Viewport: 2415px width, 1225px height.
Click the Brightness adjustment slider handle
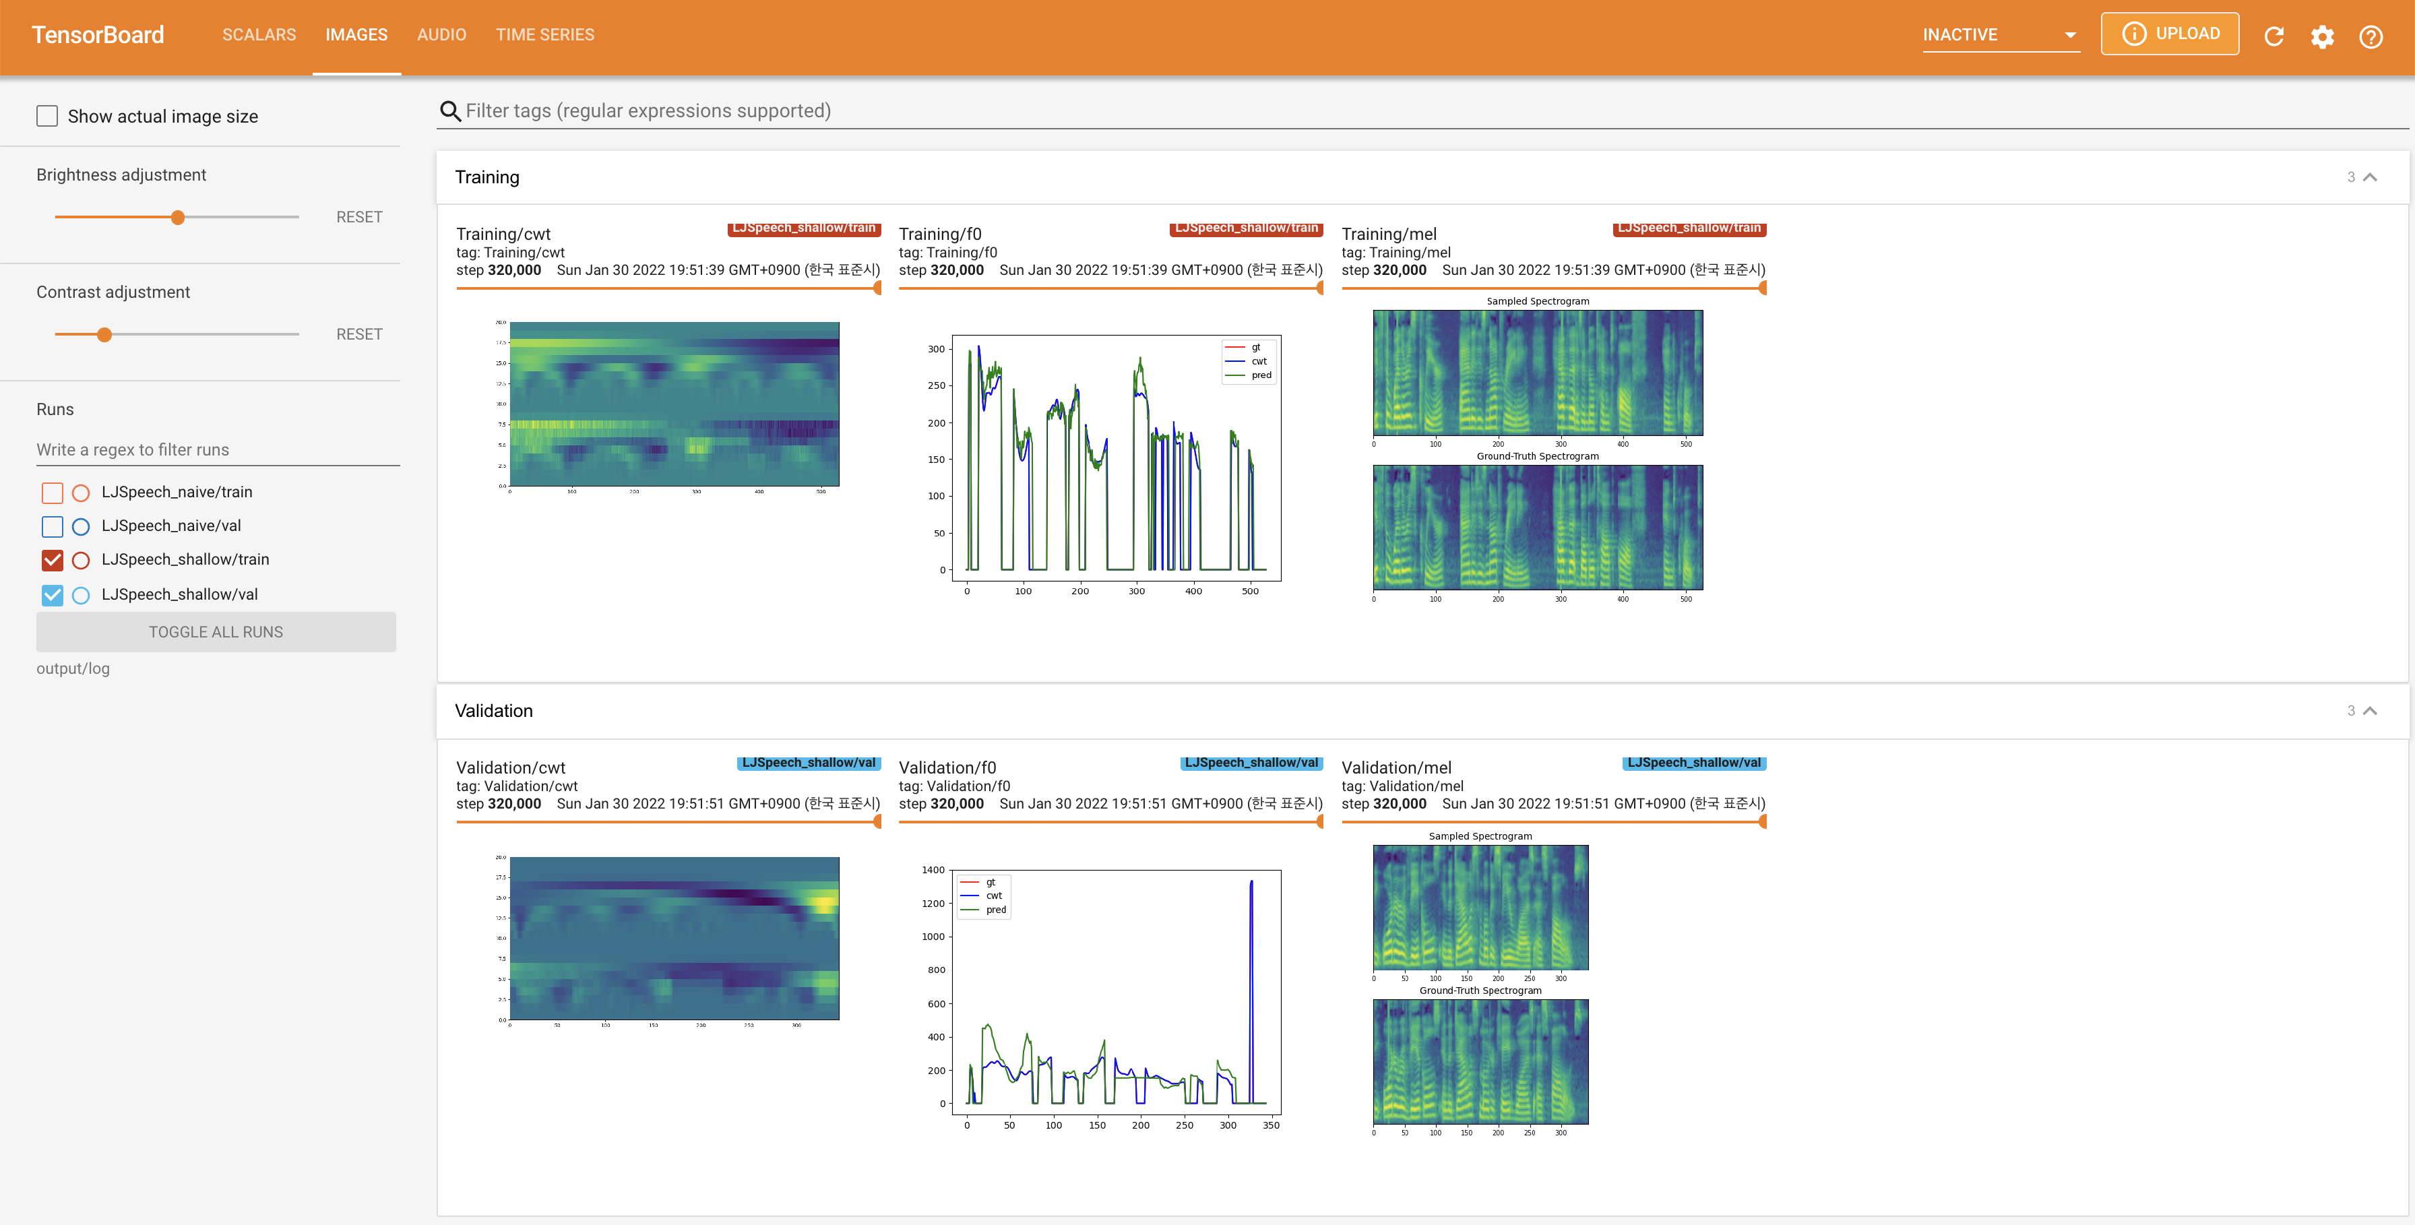(x=177, y=216)
